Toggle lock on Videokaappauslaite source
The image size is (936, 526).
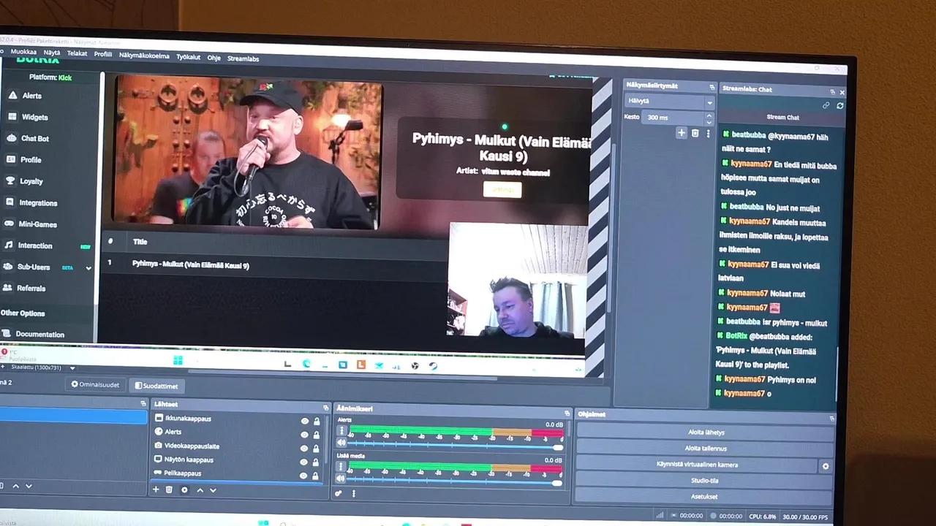pyautogui.click(x=317, y=448)
